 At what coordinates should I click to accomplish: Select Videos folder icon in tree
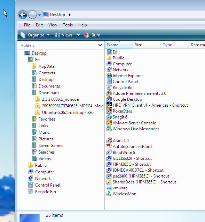(34, 158)
